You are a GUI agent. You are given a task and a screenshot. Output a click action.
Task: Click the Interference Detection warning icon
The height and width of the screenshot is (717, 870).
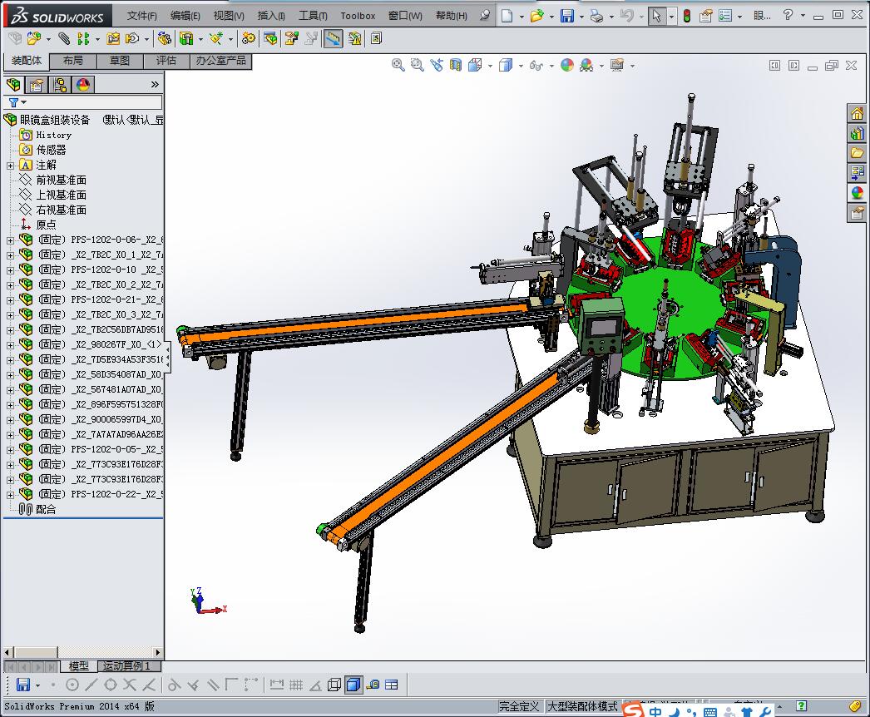pos(354,38)
